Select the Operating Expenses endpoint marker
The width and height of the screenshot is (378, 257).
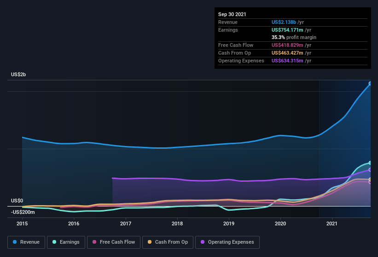(370, 170)
